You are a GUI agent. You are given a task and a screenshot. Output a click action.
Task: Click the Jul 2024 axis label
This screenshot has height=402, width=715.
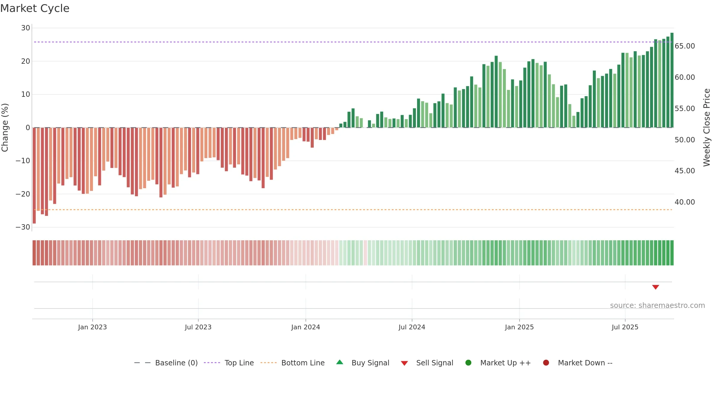412,327
